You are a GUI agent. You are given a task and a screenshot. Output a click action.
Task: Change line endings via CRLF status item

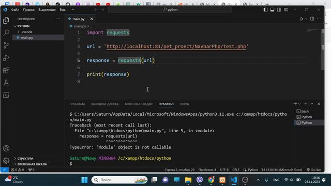coord(236,169)
